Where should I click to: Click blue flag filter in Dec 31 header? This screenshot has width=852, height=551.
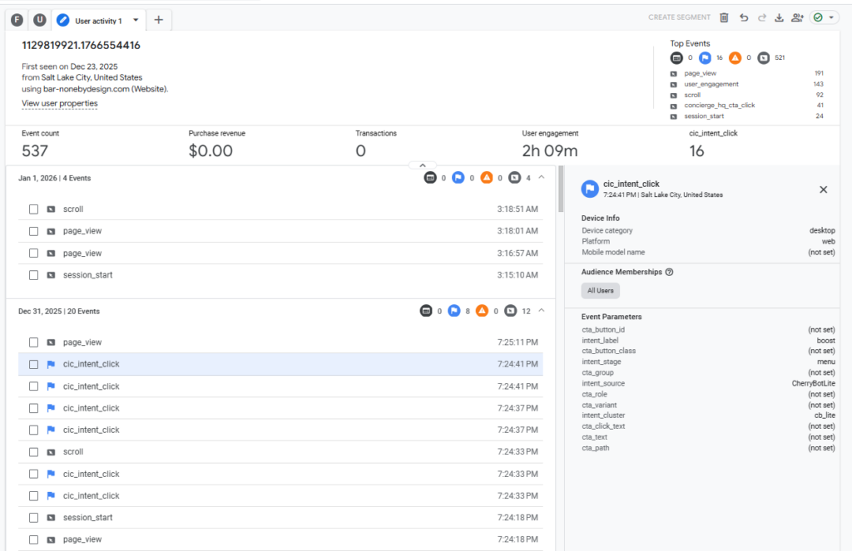(x=458, y=311)
